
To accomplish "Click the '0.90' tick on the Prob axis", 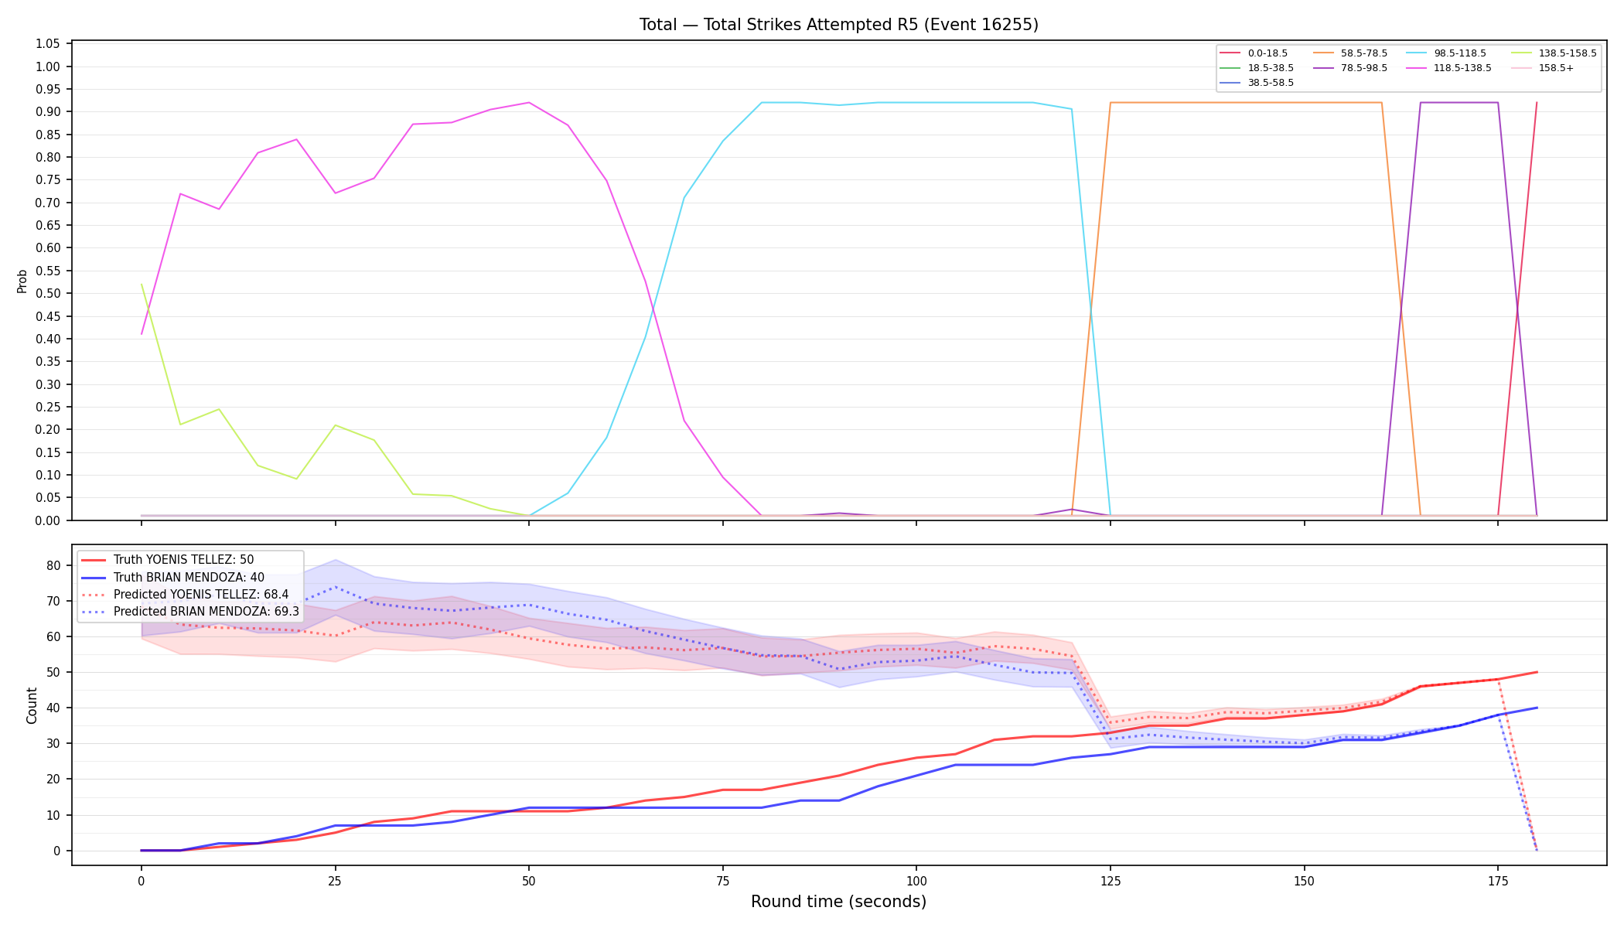I will 48,112.
